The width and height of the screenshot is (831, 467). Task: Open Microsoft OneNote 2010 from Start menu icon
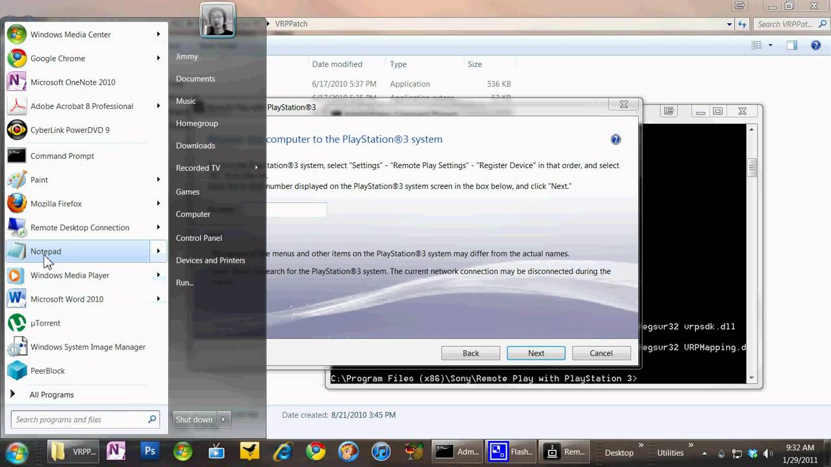click(17, 82)
